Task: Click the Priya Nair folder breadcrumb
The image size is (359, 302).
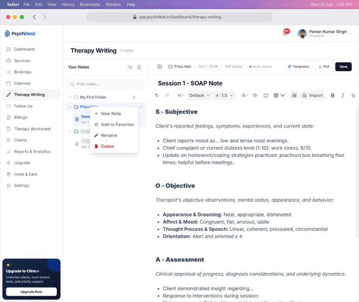Action: (x=180, y=67)
